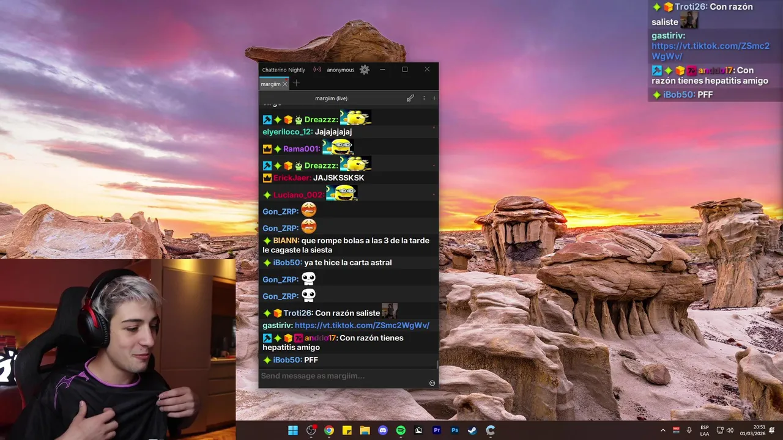Open notifications bell in tray

772,430
